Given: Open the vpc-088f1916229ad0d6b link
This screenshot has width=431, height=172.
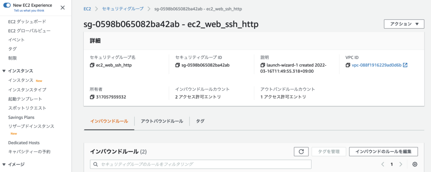Looking at the screenshot, I should pyautogui.click(x=377, y=65).
